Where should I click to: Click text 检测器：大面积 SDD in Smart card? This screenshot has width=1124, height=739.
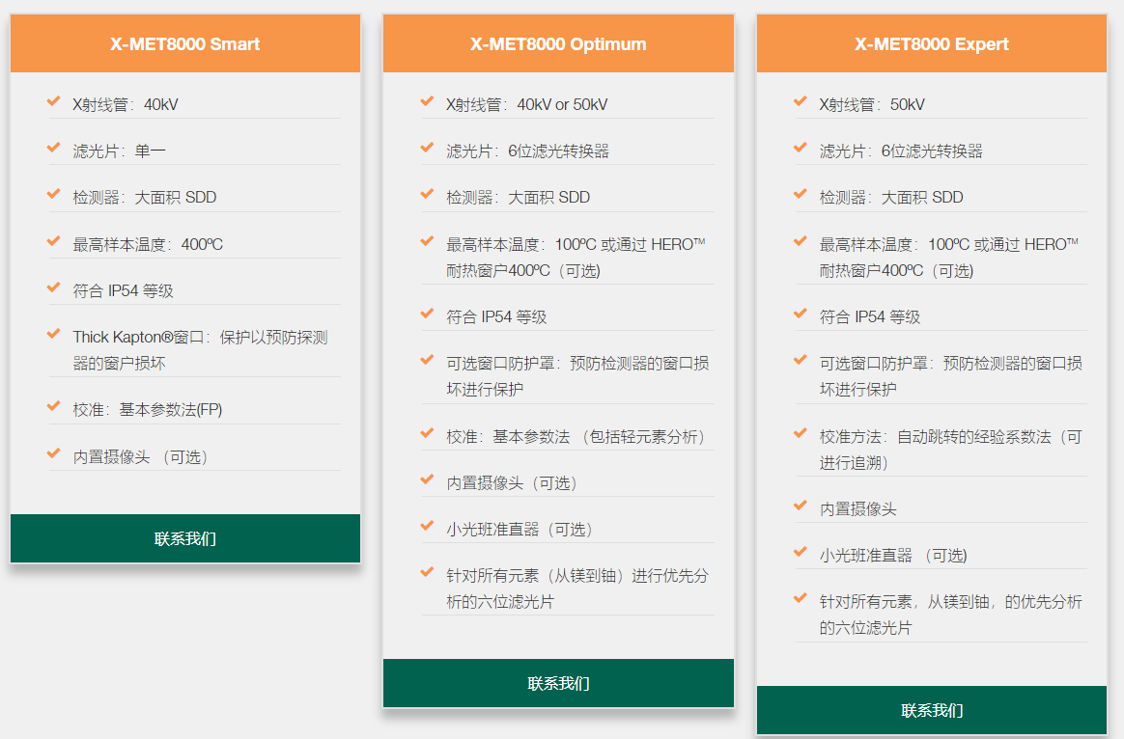pyautogui.click(x=144, y=198)
